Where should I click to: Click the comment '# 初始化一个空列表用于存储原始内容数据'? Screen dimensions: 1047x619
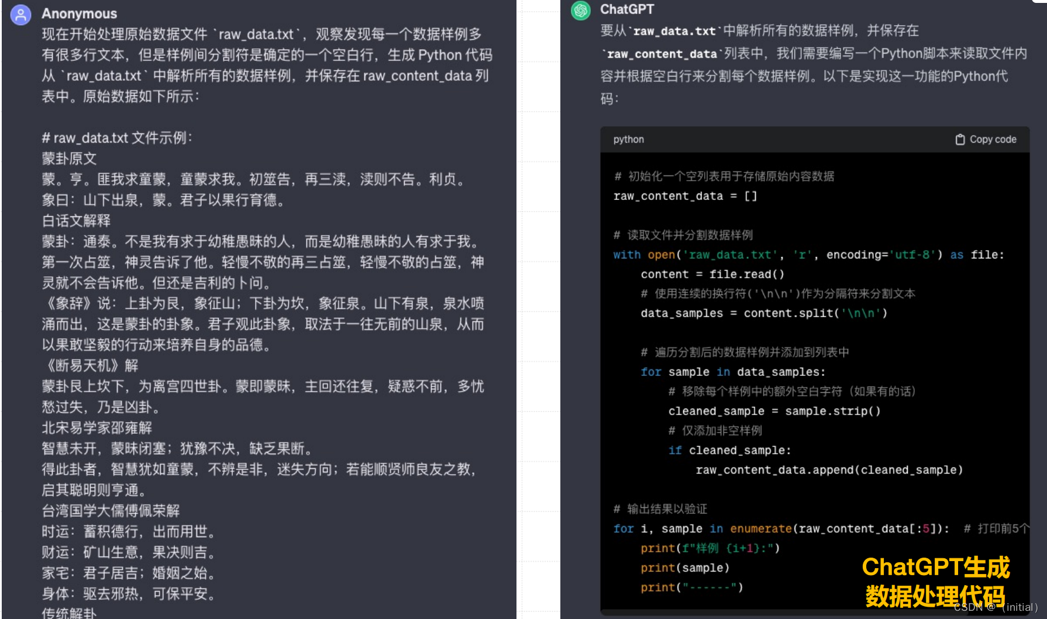click(x=724, y=177)
